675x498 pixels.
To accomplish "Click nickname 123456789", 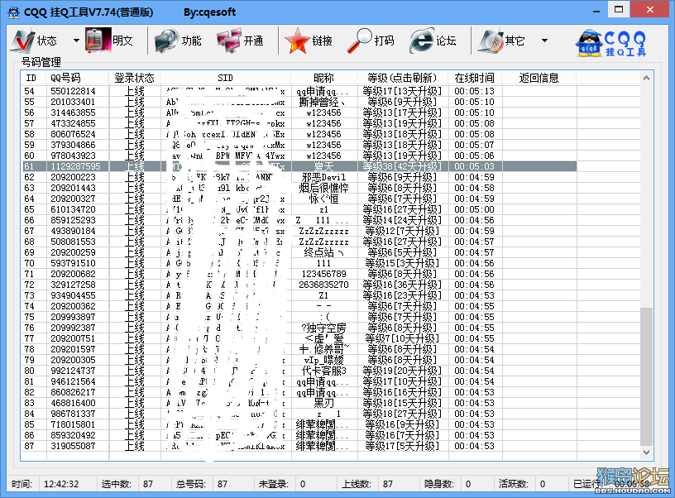I will click(x=323, y=274).
